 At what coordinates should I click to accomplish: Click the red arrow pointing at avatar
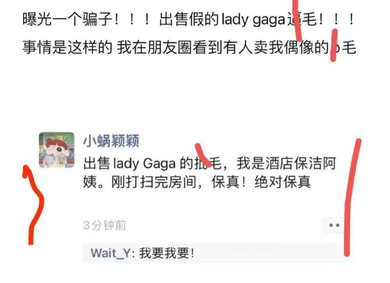pos(33,204)
